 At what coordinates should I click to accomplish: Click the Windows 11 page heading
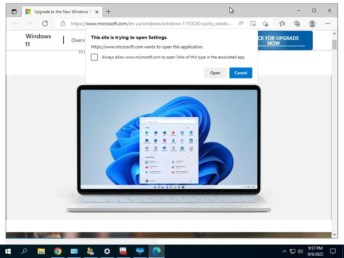coord(38,40)
